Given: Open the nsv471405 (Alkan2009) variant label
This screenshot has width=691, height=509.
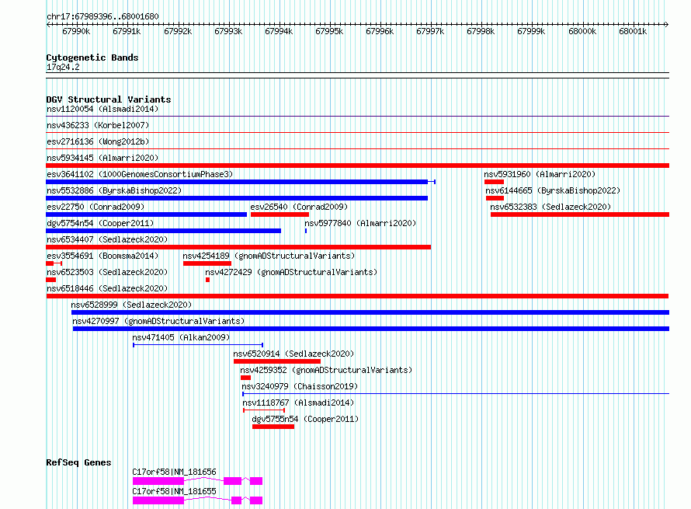Looking at the screenshot, I should [x=181, y=337].
